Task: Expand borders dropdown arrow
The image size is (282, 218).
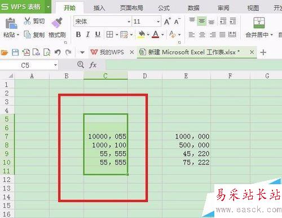Action: 117,35
